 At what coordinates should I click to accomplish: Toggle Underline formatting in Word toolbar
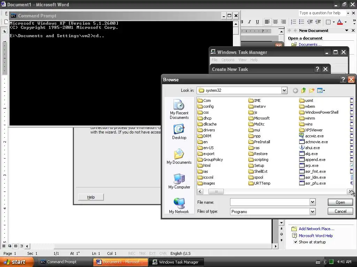257,22
